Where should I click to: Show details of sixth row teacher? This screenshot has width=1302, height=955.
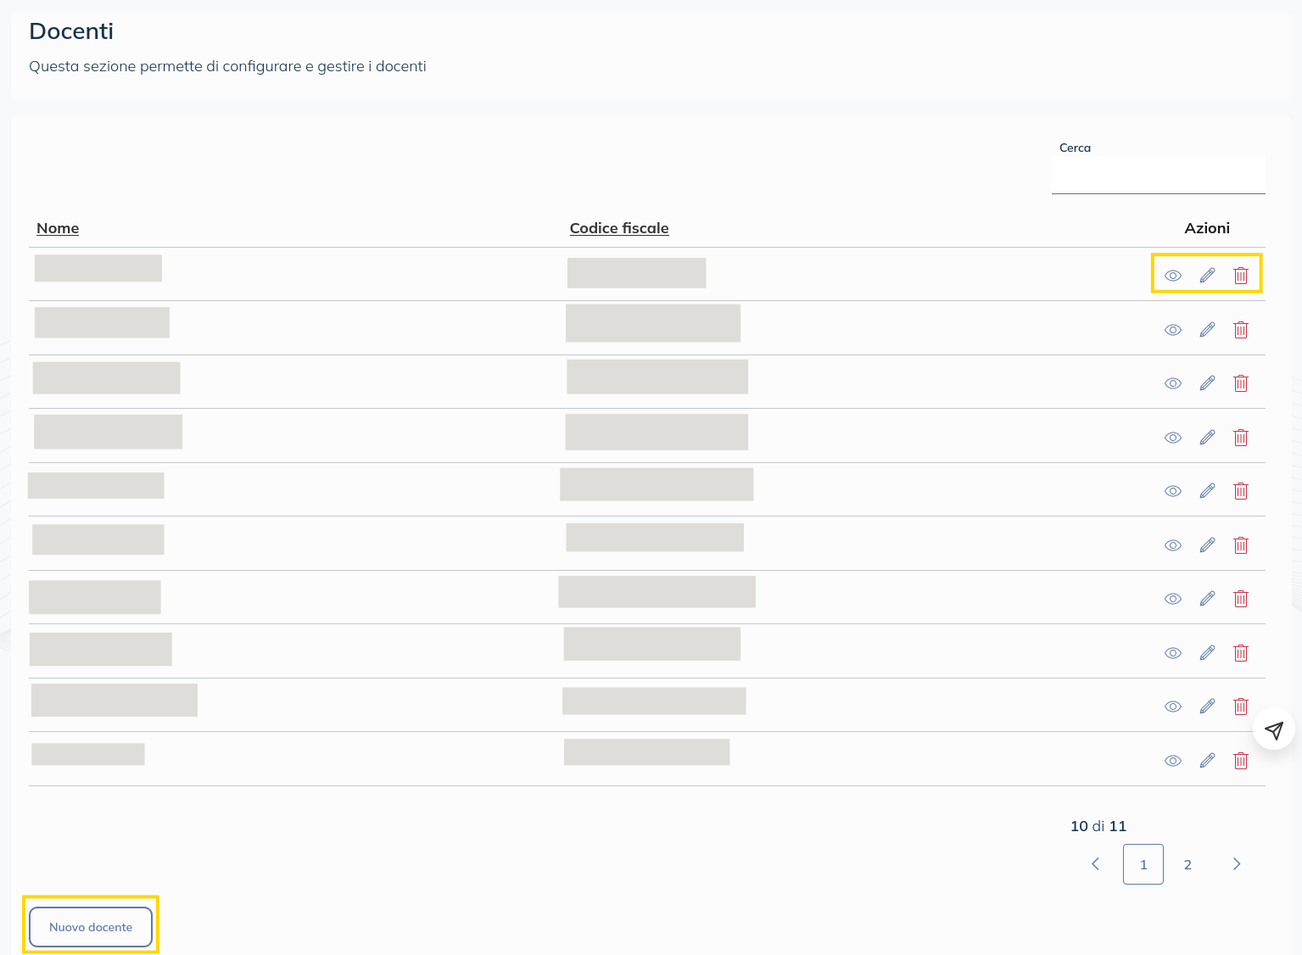click(x=1173, y=545)
